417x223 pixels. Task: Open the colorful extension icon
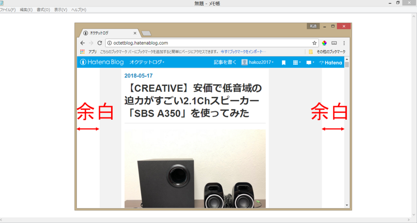324,43
